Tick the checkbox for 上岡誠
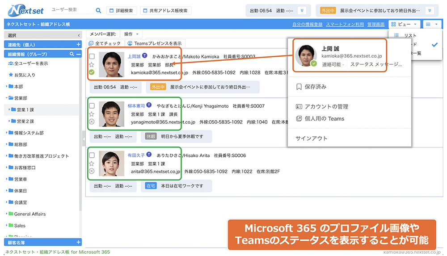Screen dimensions: 447x256 point(92,56)
